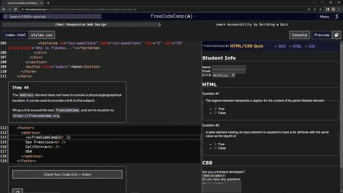Click the browser forward arrow

point(10,10)
